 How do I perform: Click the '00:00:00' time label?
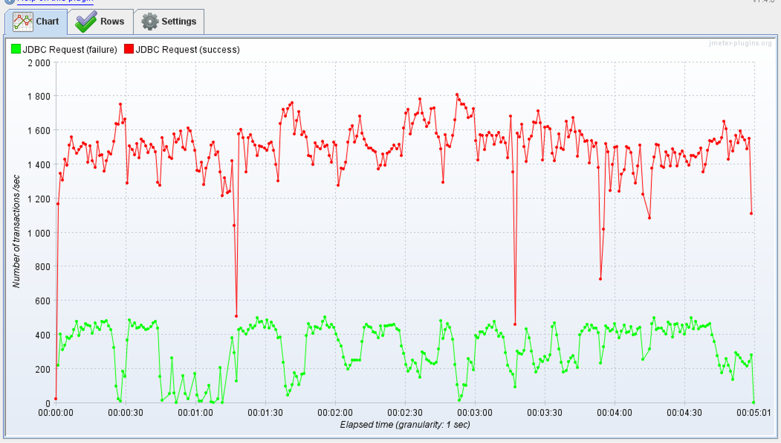(x=56, y=413)
